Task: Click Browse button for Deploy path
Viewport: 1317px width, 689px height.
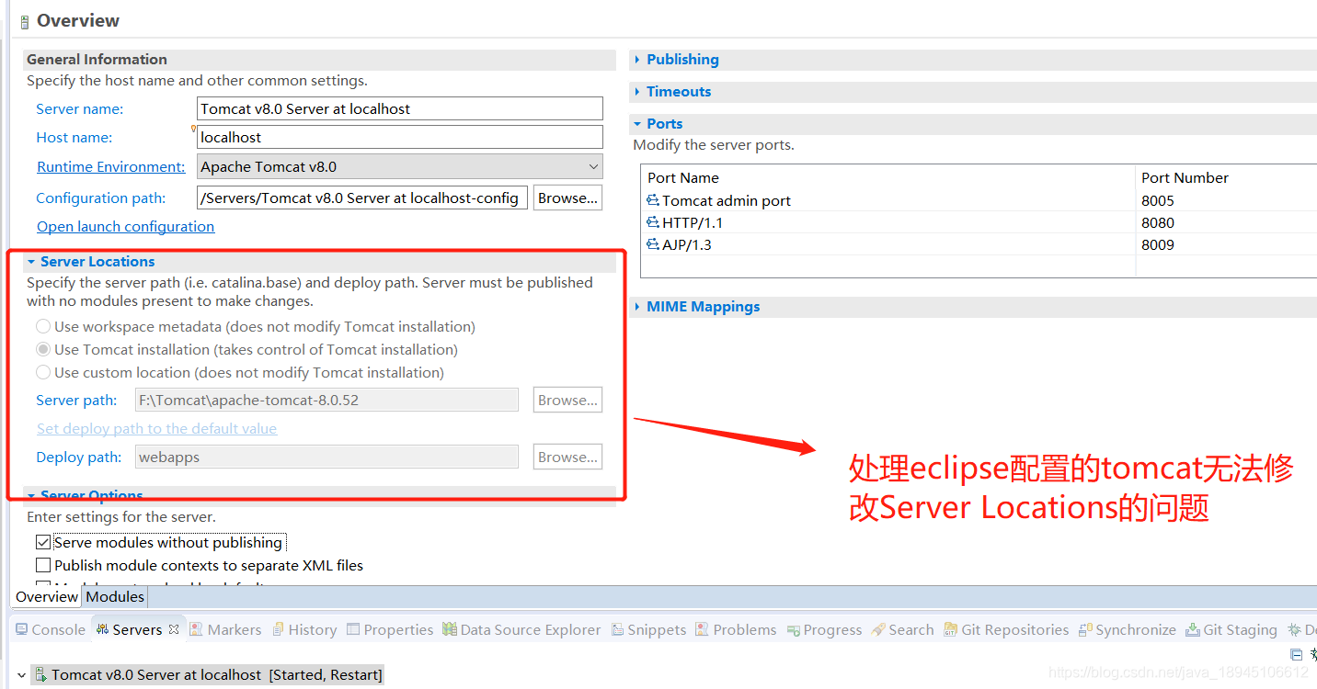Action: (x=568, y=457)
